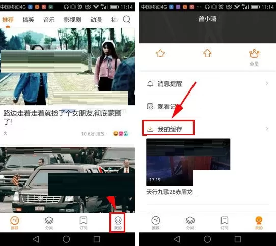This screenshot has height=246, width=276.
Task: Tap the bell icon beside 消息提醒
Action: pos(150,84)
